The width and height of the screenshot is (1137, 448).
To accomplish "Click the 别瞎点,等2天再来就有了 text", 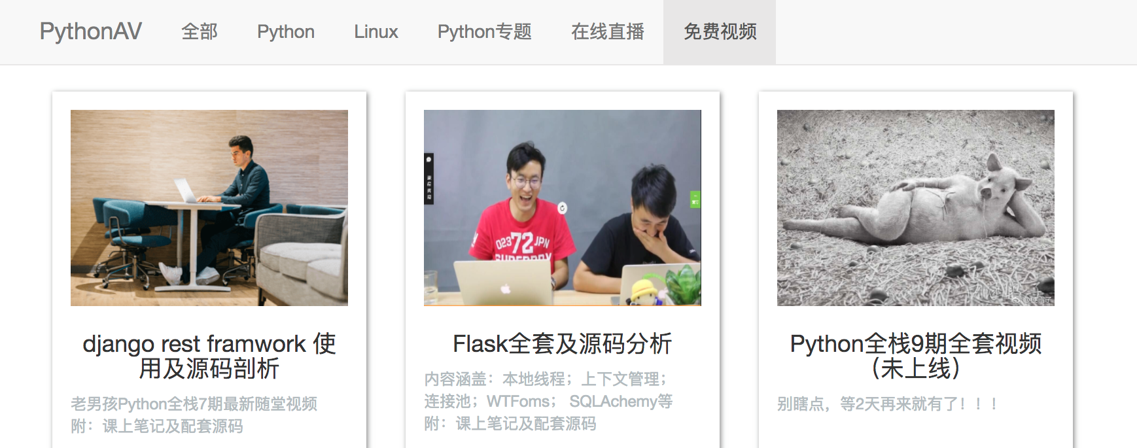I will pos(888,404).
